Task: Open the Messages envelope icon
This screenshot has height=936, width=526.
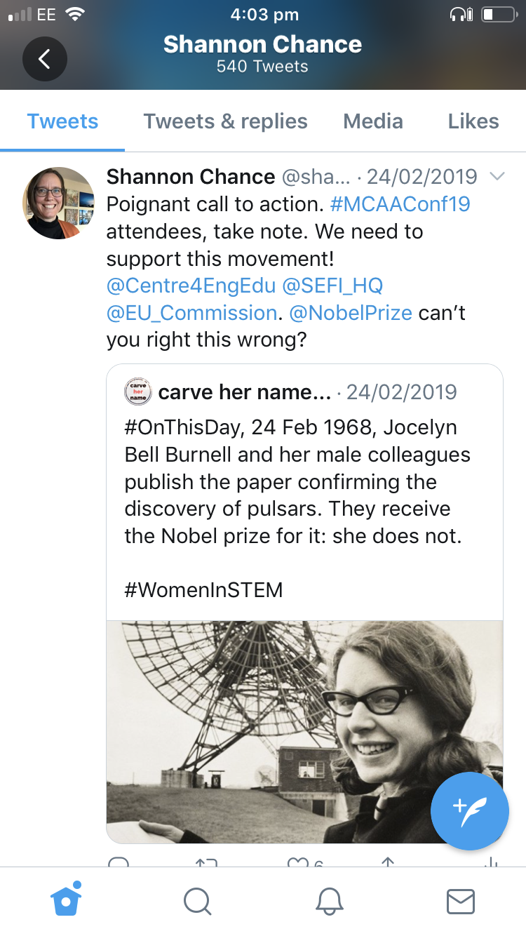Action: pyautogui.click(x=461, y=901)
